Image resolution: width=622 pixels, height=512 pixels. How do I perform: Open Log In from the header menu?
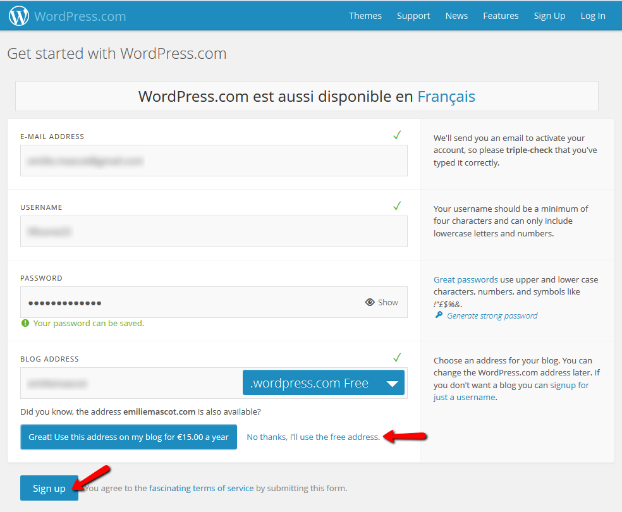pos(593,16)
